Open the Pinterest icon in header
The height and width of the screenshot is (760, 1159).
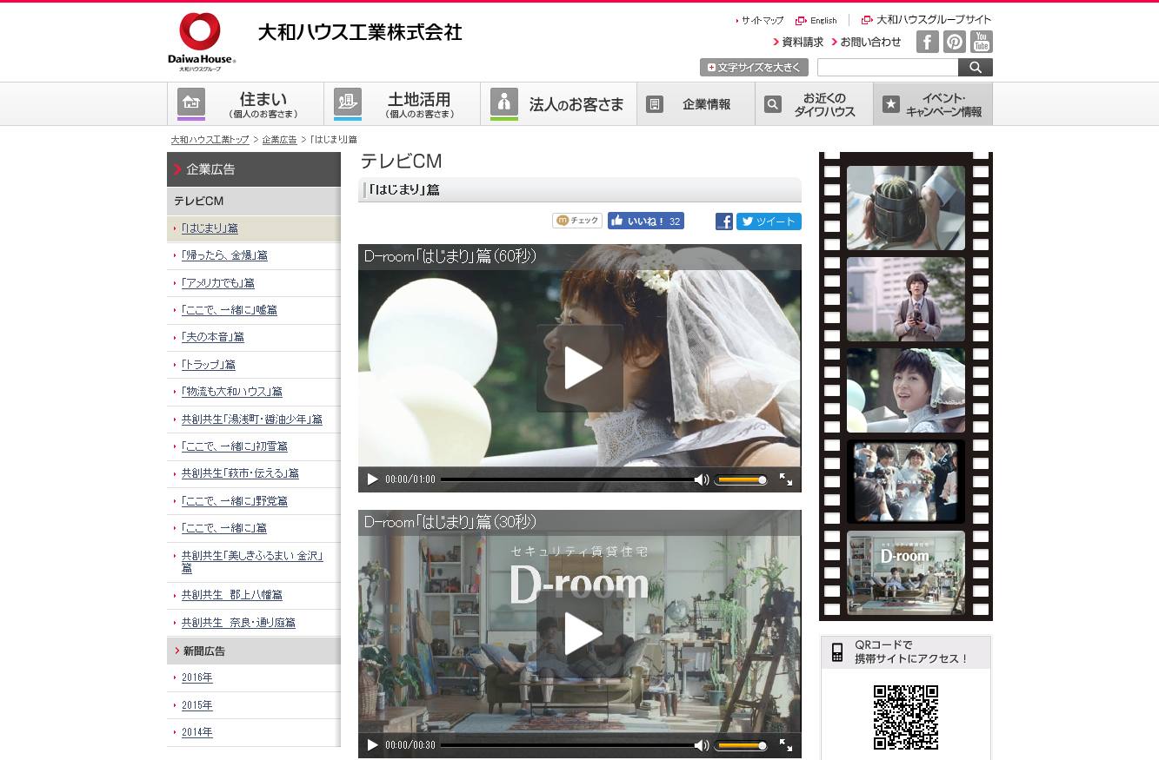click(x=955, y=42)
